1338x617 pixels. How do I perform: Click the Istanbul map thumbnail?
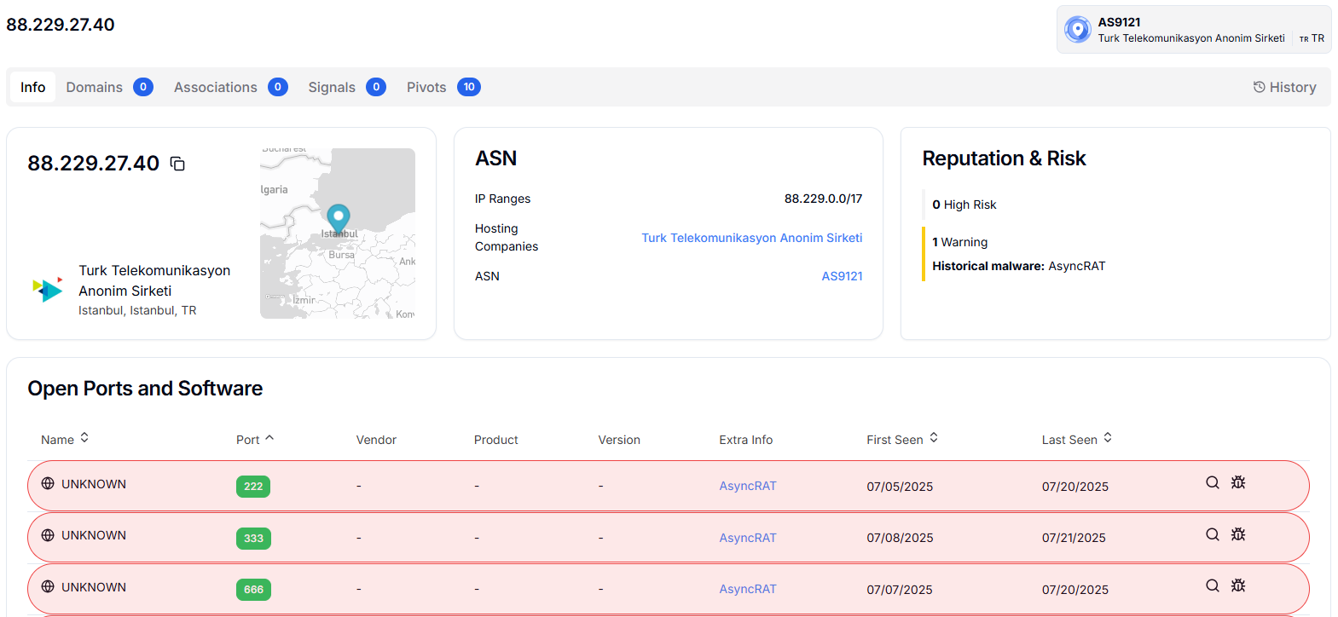point(338,234)
